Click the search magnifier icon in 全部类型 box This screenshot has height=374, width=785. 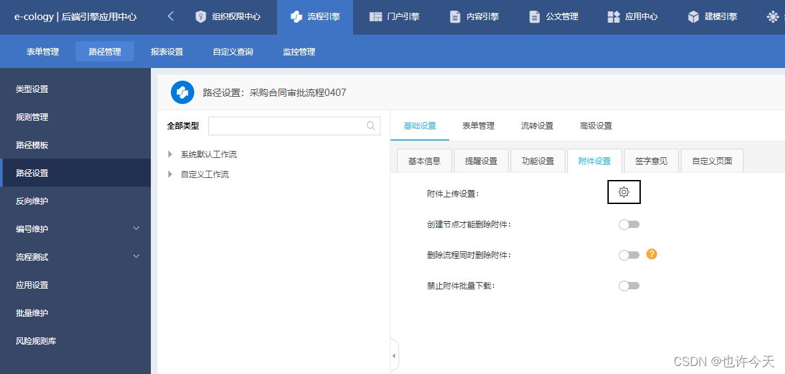(x=371, y=126)
